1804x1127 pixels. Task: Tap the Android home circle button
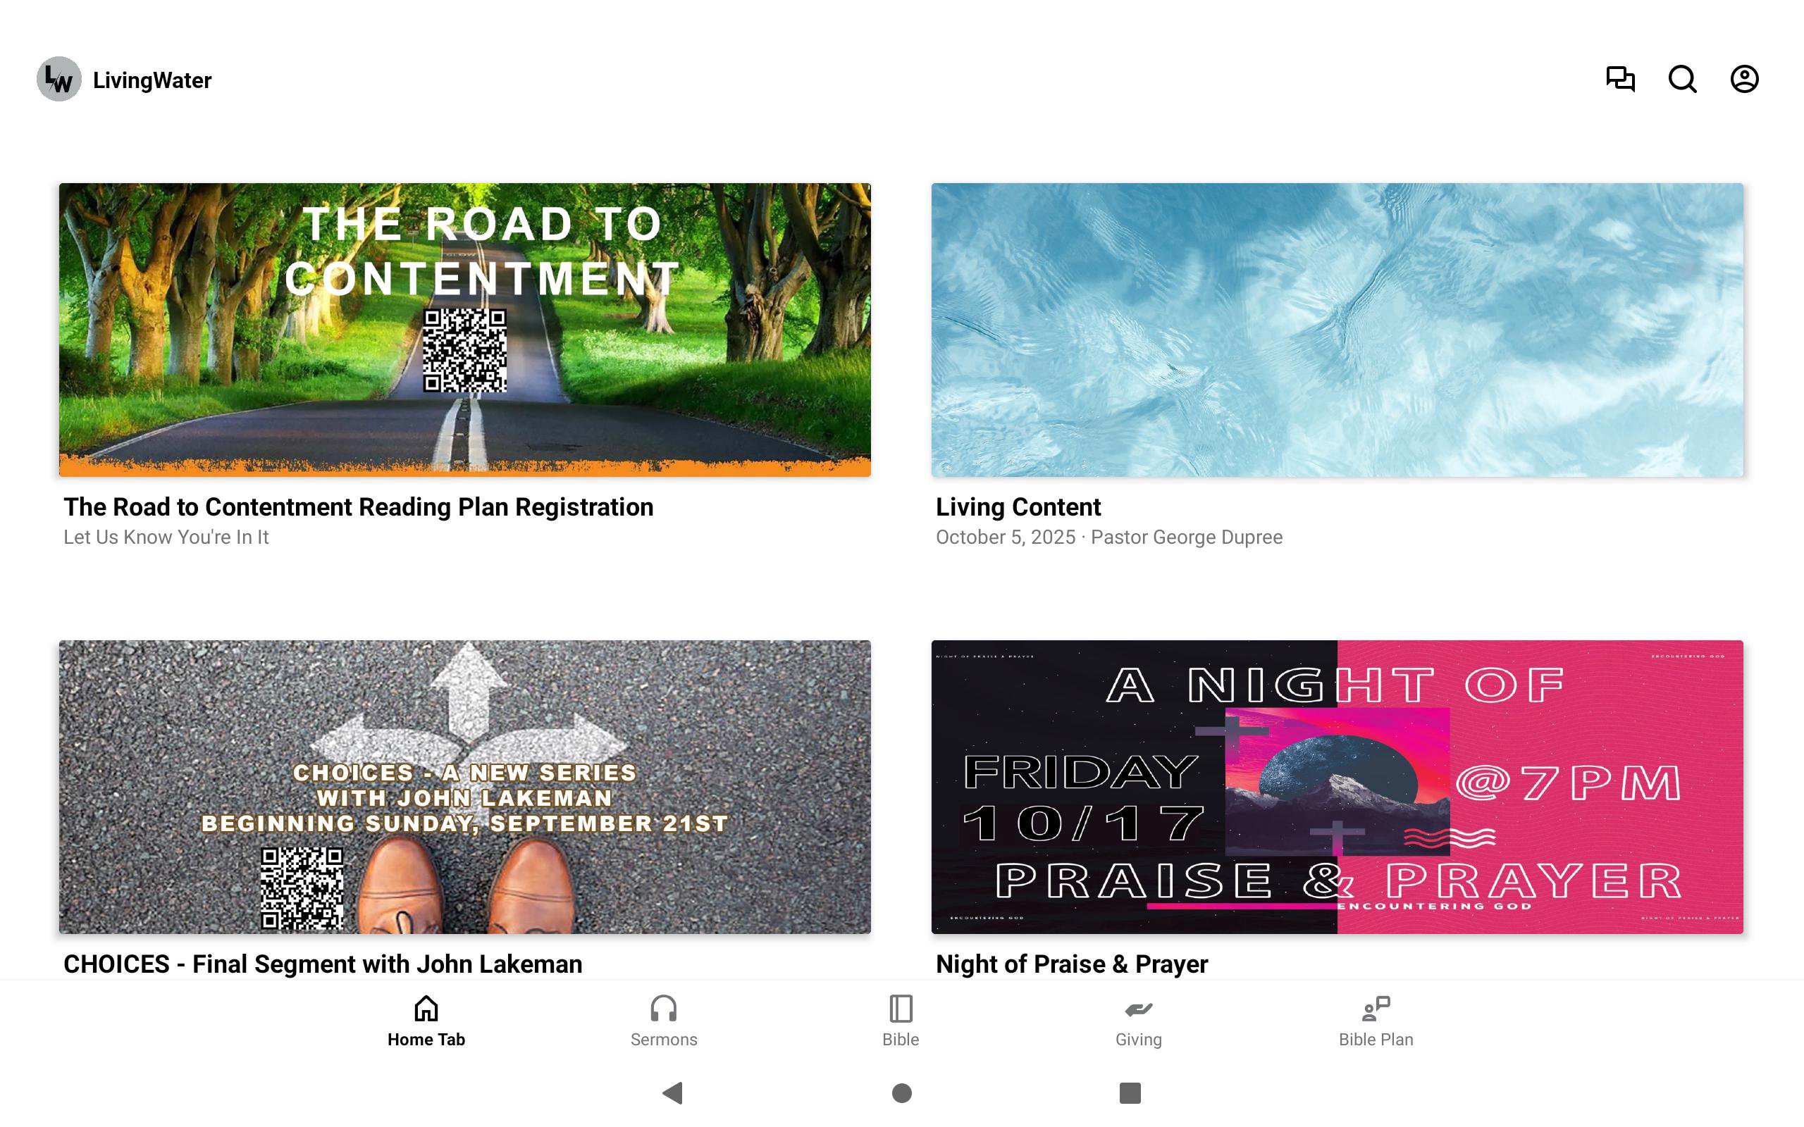pos(902,1092)
